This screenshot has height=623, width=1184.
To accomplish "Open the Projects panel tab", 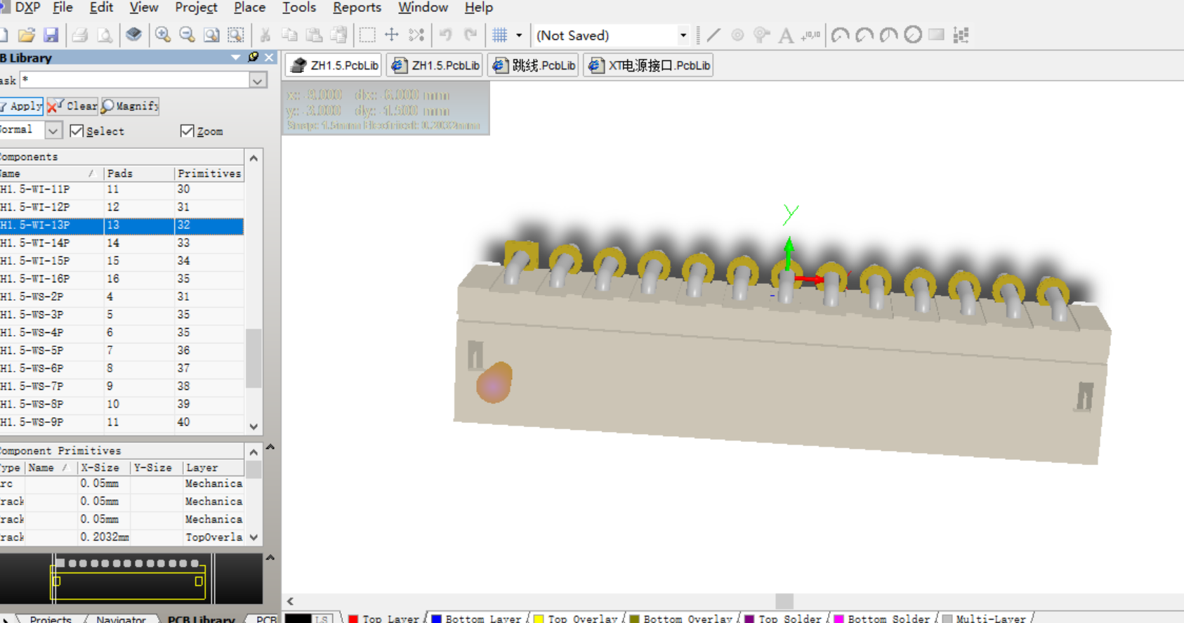I will 51,619.
